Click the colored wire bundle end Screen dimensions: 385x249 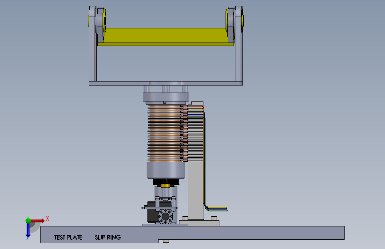pos(217,209)
